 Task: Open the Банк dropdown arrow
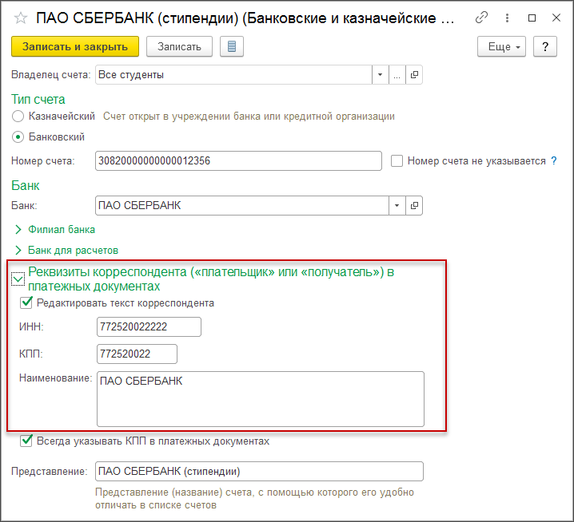coord(397,205)
